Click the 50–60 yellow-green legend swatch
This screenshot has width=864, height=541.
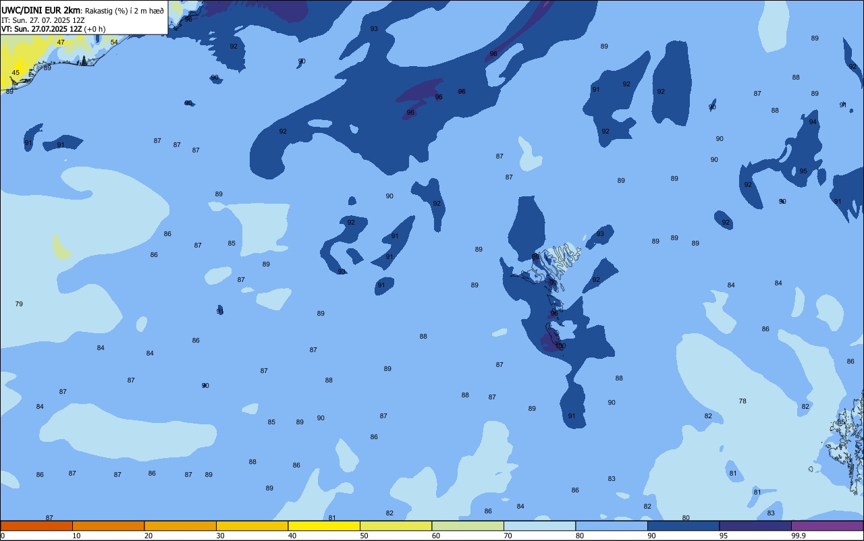[396, 525]
